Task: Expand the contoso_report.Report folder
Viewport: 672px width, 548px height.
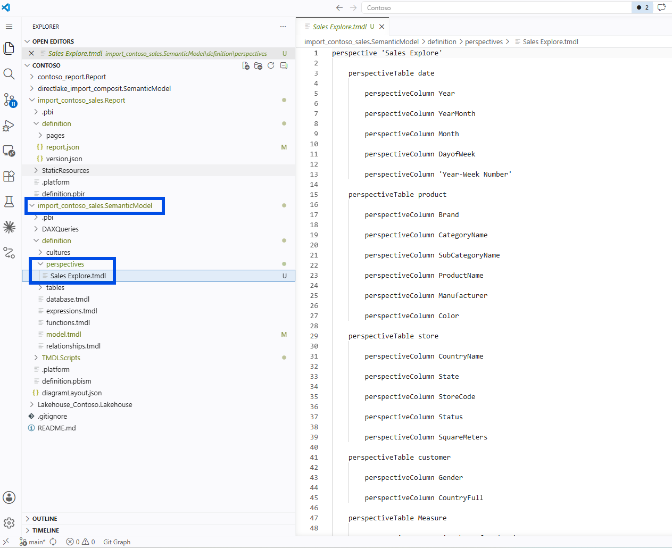Action: [71, 77]
